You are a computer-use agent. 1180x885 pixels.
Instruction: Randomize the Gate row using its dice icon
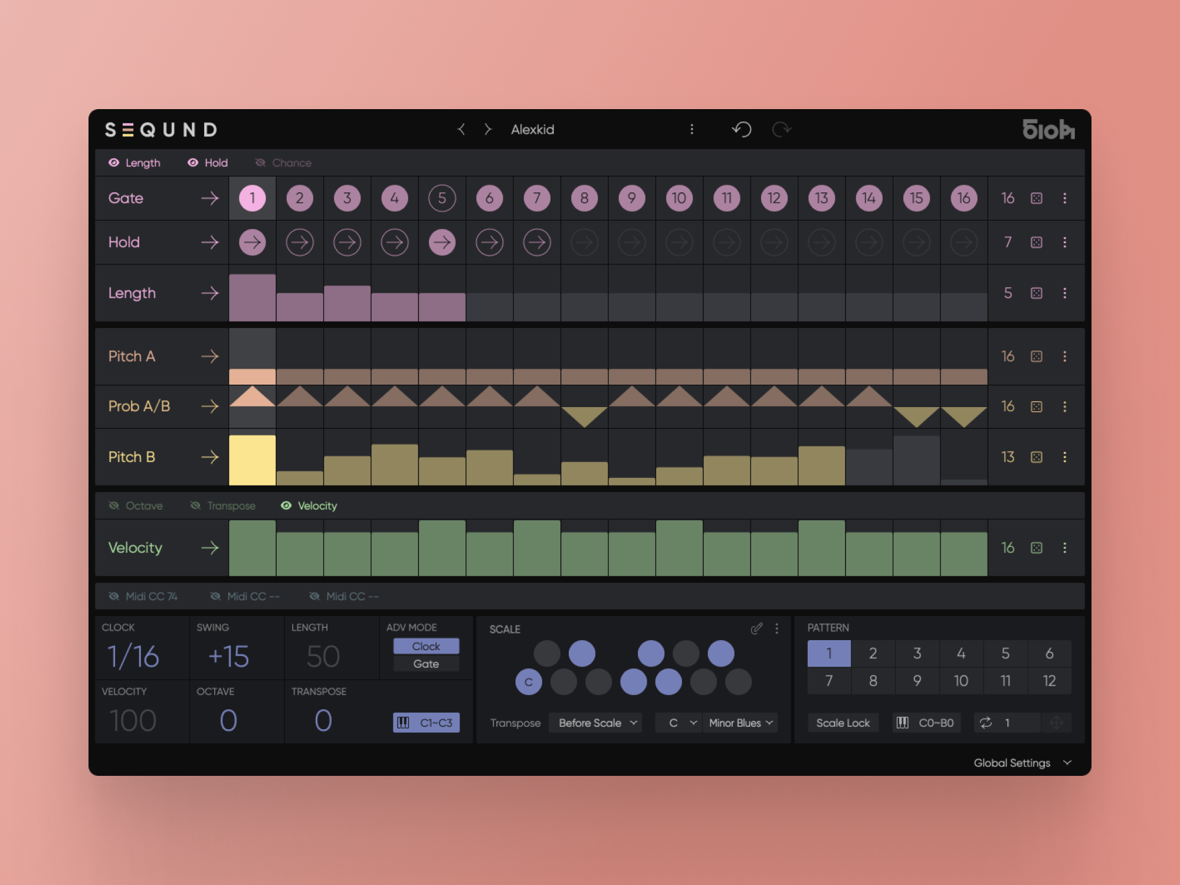1037,198
